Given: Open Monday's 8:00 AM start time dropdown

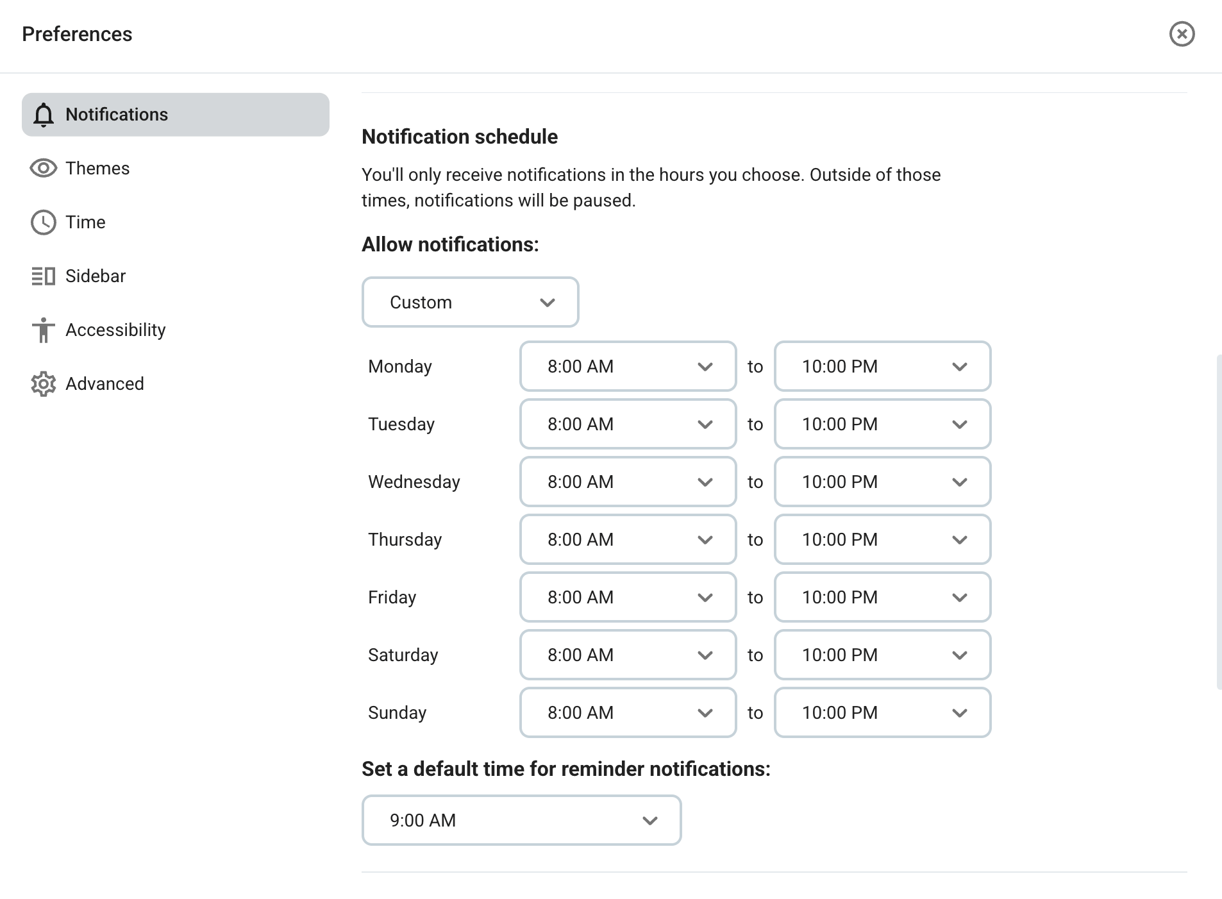Looking at the screenshot, I should (x=628, y=366).
